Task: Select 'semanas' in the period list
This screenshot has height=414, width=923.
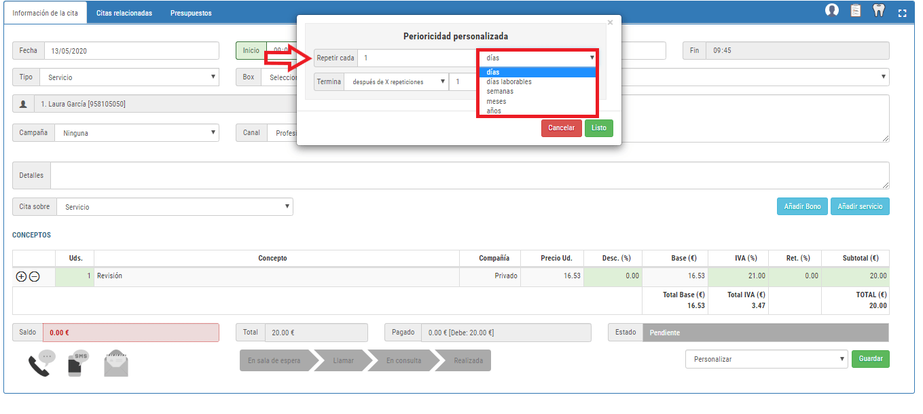Action: pos(500,92)
